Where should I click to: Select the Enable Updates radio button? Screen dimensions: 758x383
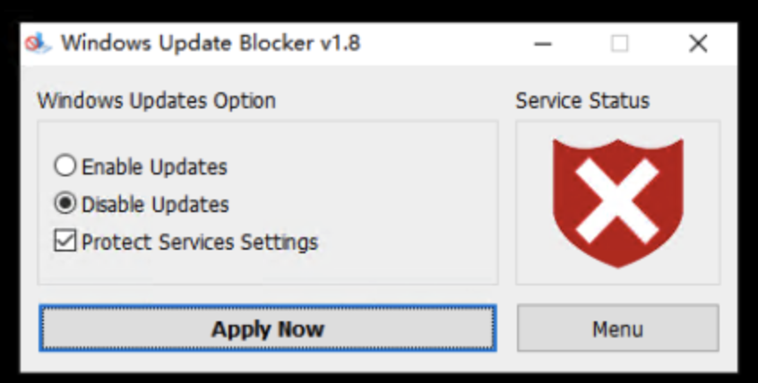point(65,166)
